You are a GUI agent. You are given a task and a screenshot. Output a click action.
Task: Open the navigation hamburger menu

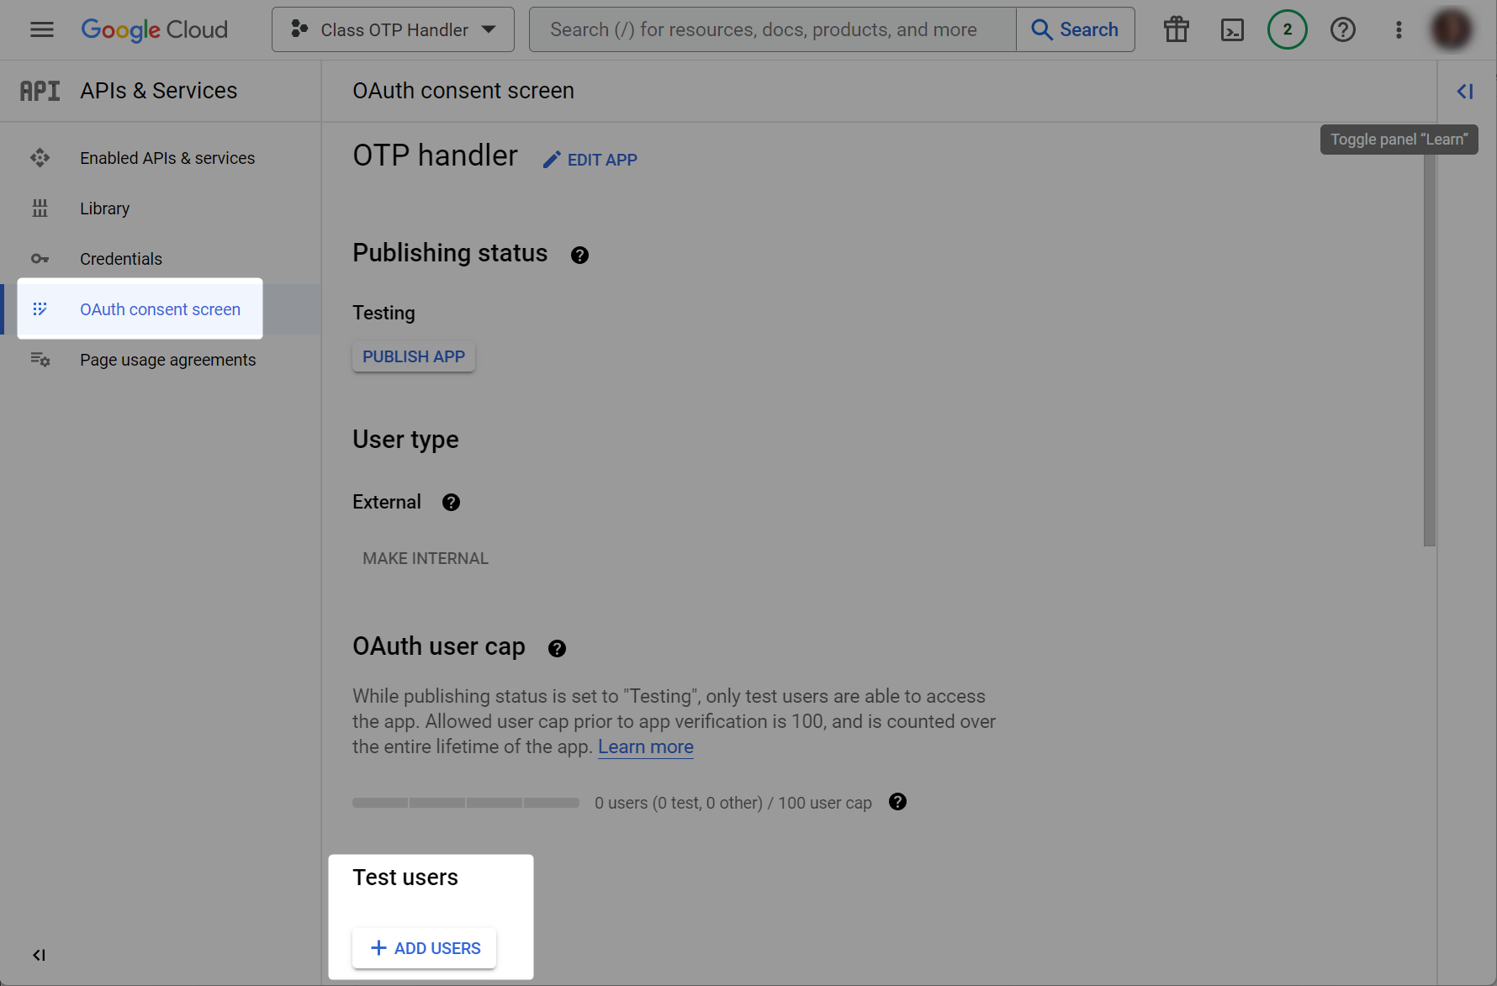pos(41,29)
